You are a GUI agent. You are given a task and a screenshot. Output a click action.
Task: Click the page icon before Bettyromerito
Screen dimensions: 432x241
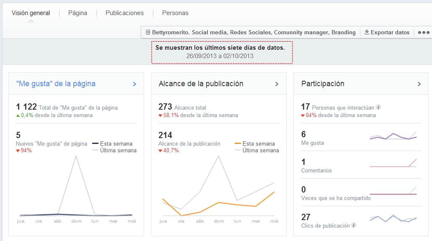pos(148,33)
